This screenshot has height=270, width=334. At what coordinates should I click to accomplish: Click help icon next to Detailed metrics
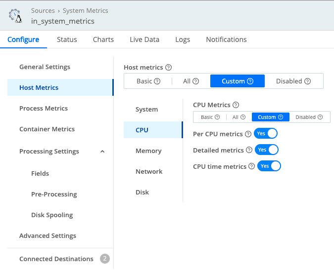click(x=249, y=150)
